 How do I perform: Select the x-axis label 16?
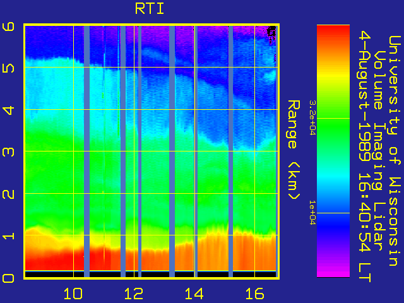click(254, 294)
